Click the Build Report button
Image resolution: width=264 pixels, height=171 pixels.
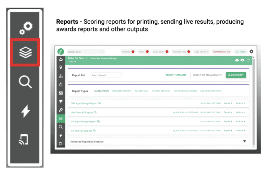click(x=235, y=75)
